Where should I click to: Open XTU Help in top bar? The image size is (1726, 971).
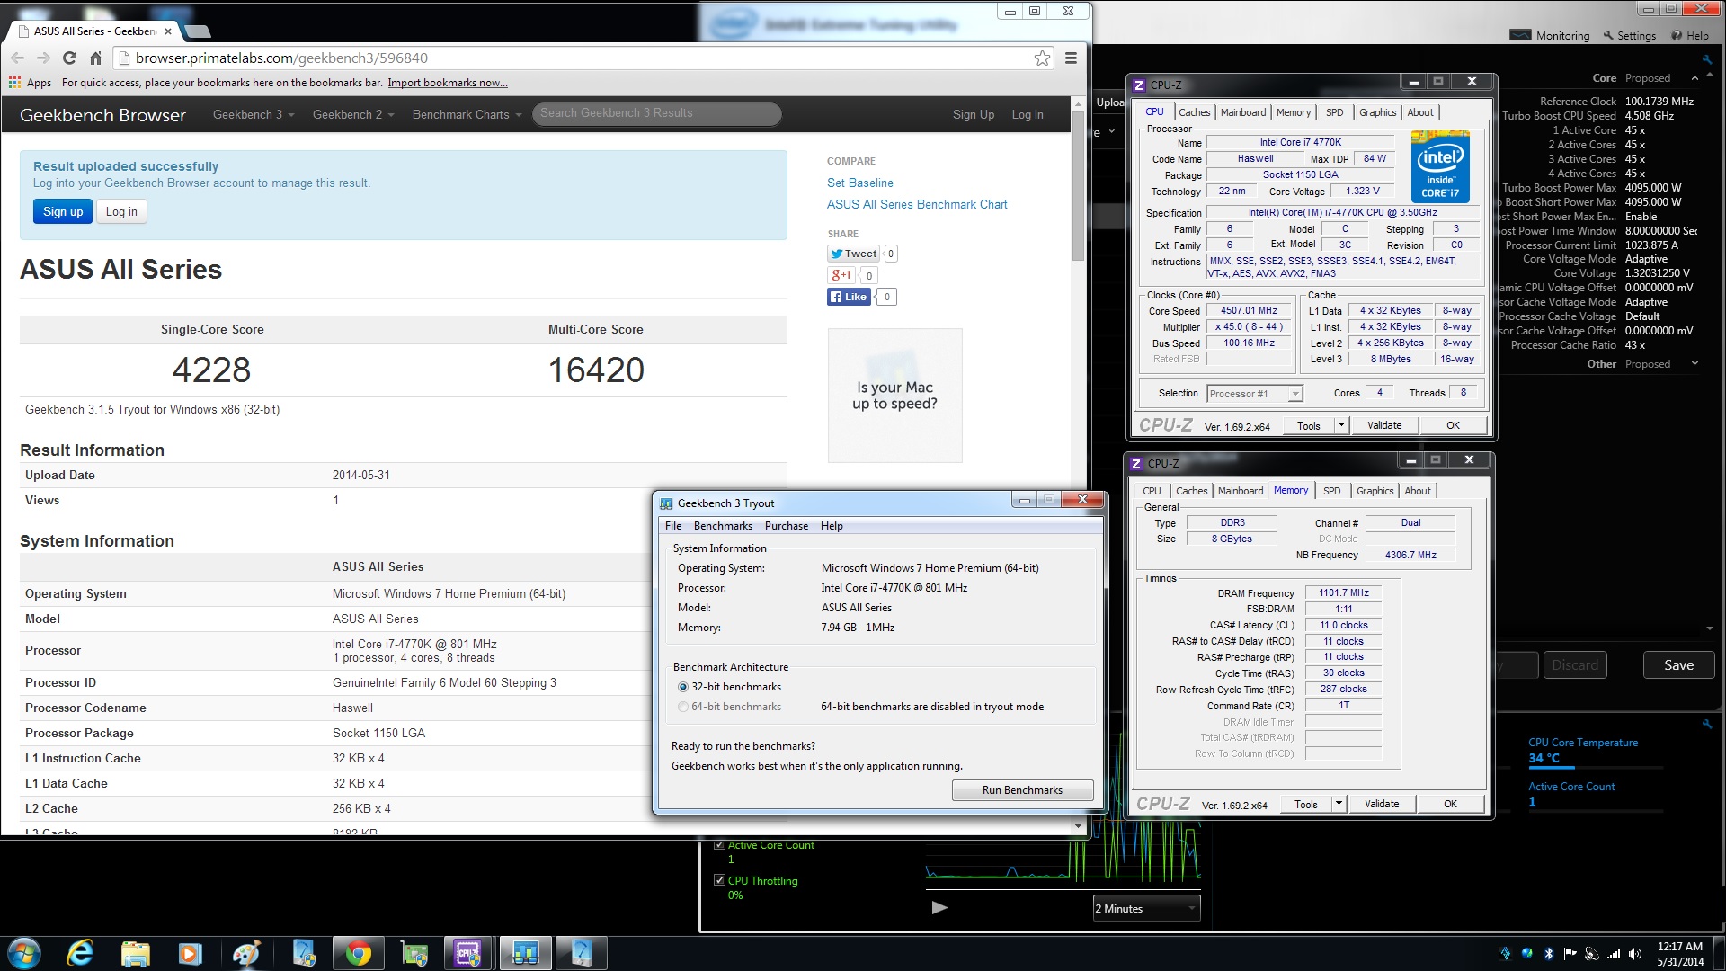tap(1690, 36)
